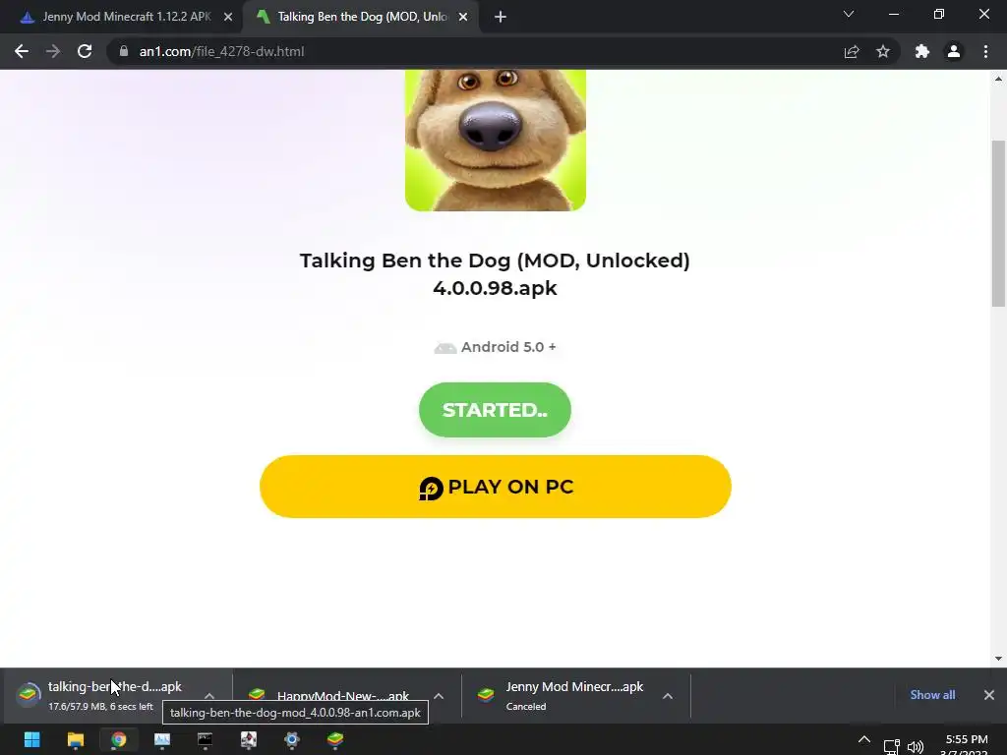This screenshot has width=1007, height=755.
Task: Click the green STARTED.. button
Action: (x=495, y=410)
